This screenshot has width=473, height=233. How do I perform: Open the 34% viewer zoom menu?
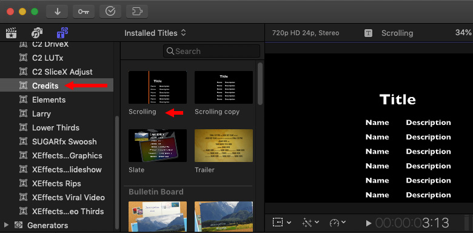point(463,33)
